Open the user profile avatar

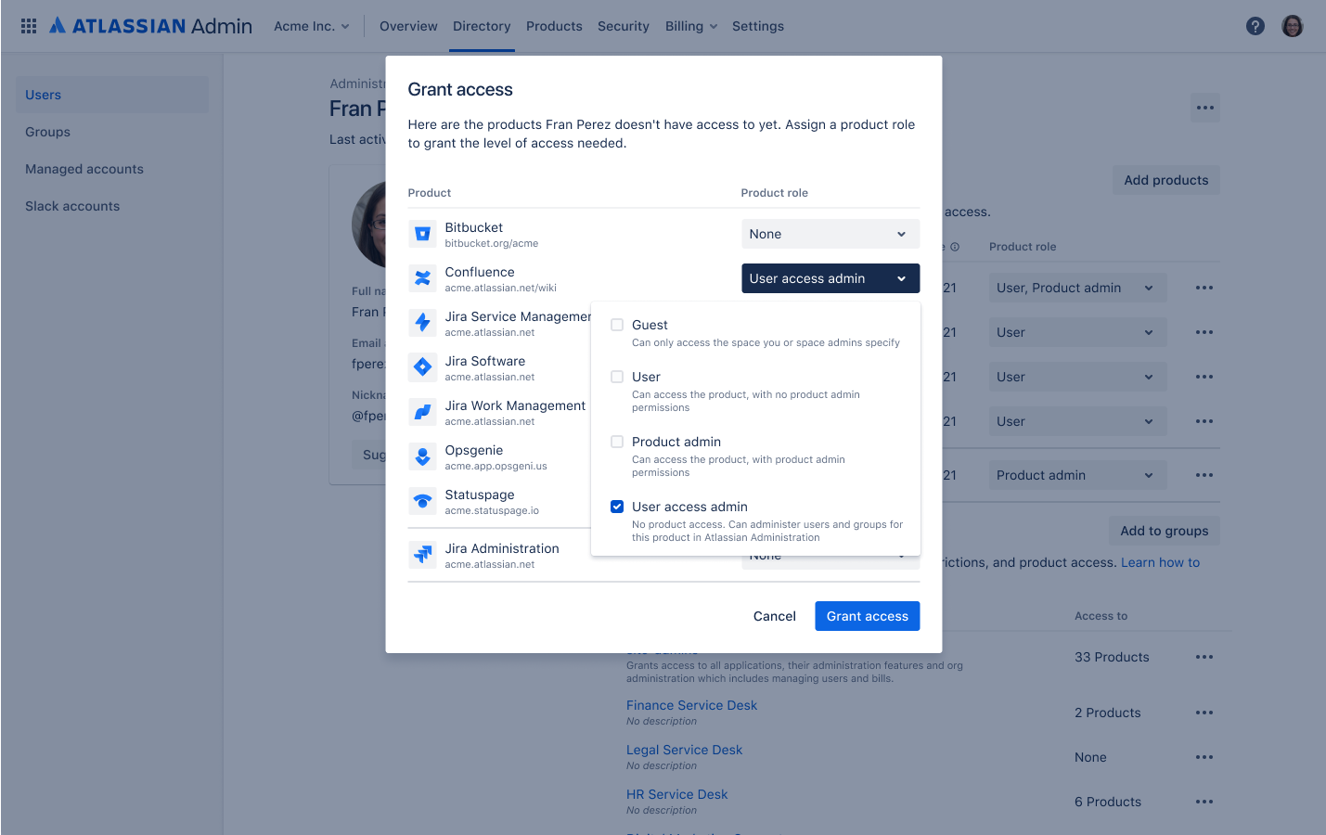coord(1293,26)
